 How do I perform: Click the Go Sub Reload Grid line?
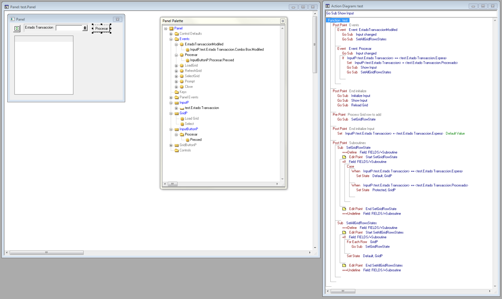(353, 105)
